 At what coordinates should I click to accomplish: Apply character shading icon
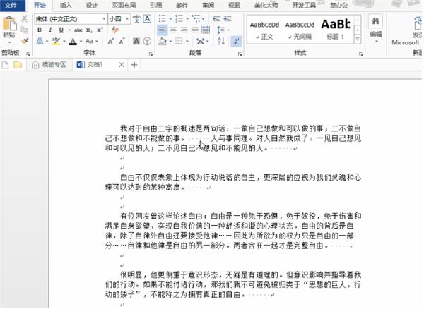[x=136, y=42]
